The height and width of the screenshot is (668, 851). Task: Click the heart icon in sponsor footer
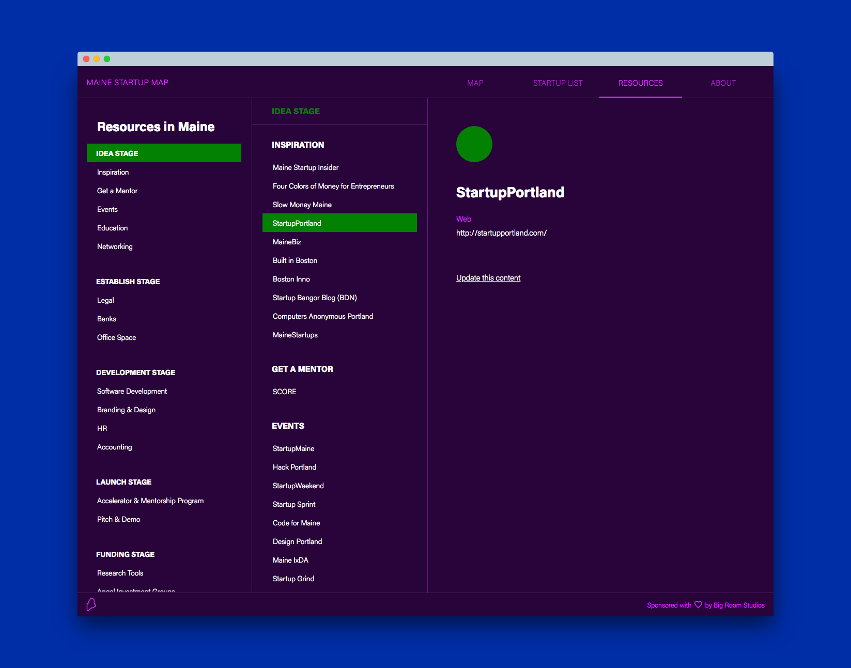pyautogui.click(x=698, y=605)
